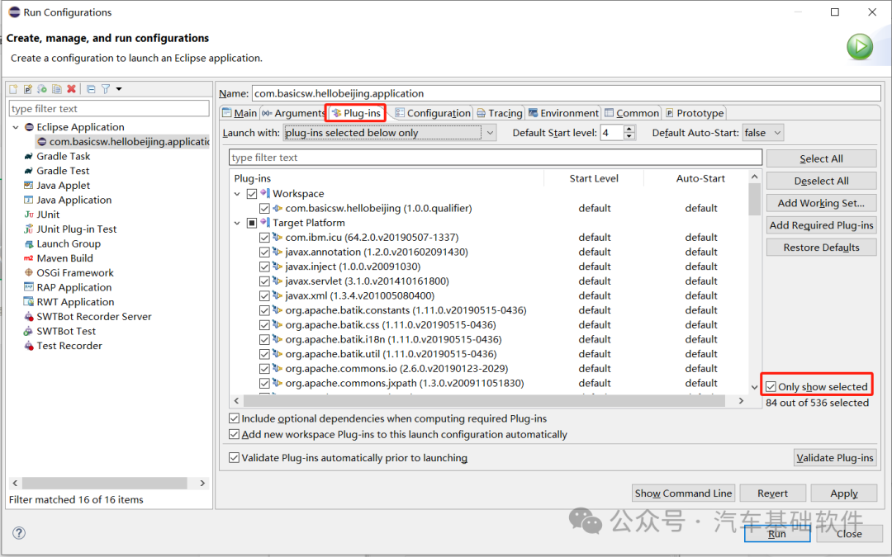Select SWTBot Test configuration type
This screenshot has width=892, height=557.
pos(66,331)
